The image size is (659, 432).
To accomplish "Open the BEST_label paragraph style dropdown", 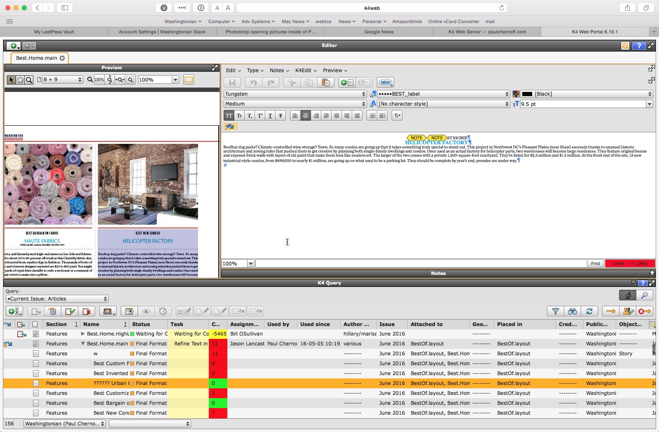I will pyautogui.click(x=444, y=94).
